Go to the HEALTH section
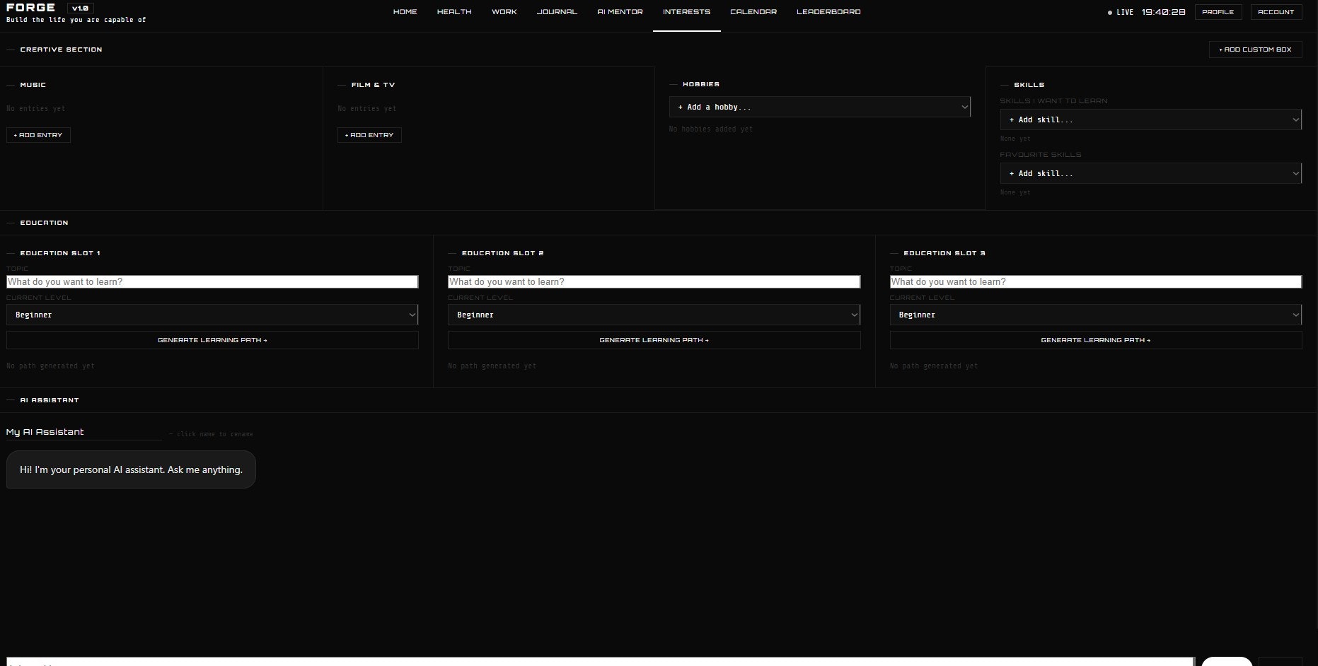This screenshot has height=666, width=1318. 454,12
